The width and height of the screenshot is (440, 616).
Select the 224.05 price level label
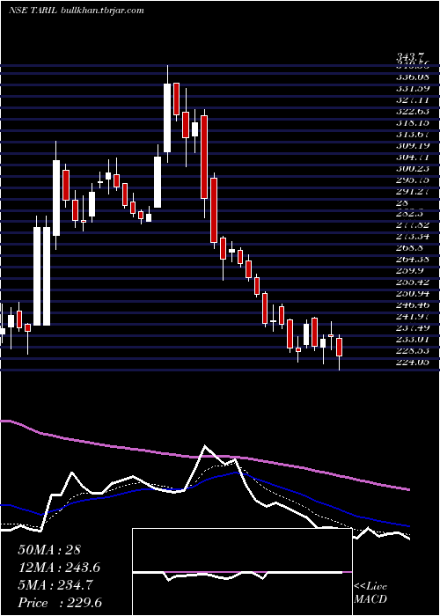[x=413, y=362]
